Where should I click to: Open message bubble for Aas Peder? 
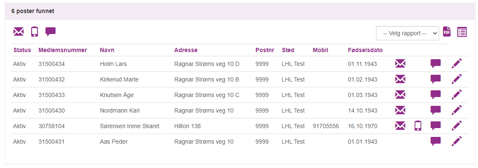[x=435, y=141]
